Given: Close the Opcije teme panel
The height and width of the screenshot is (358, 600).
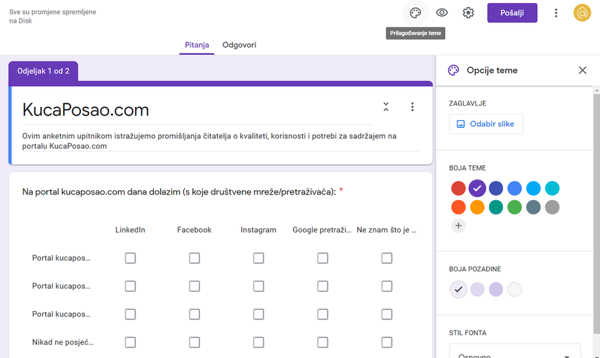Looking at the screenshot, I should (582, 70).
